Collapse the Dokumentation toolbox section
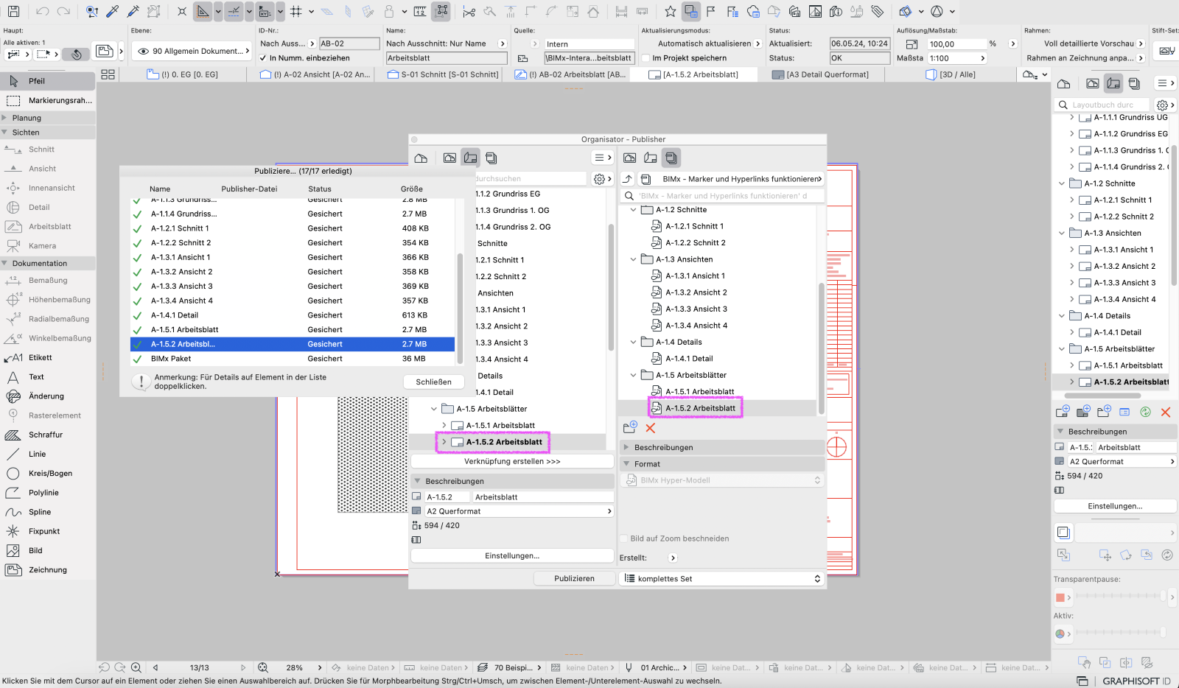1179x688 pixels. coord(4,263)
